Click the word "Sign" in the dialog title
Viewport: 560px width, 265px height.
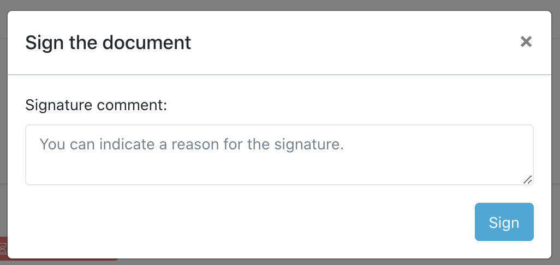(44, 42)
